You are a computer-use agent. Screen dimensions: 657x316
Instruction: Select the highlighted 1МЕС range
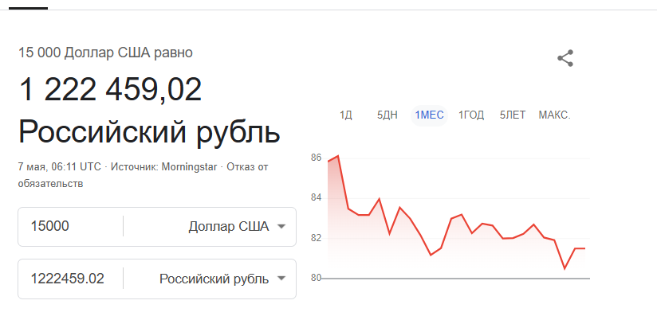(x=429, y=115)
